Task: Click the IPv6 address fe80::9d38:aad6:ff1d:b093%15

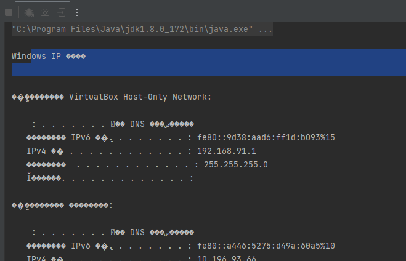Action: point(266,138)
